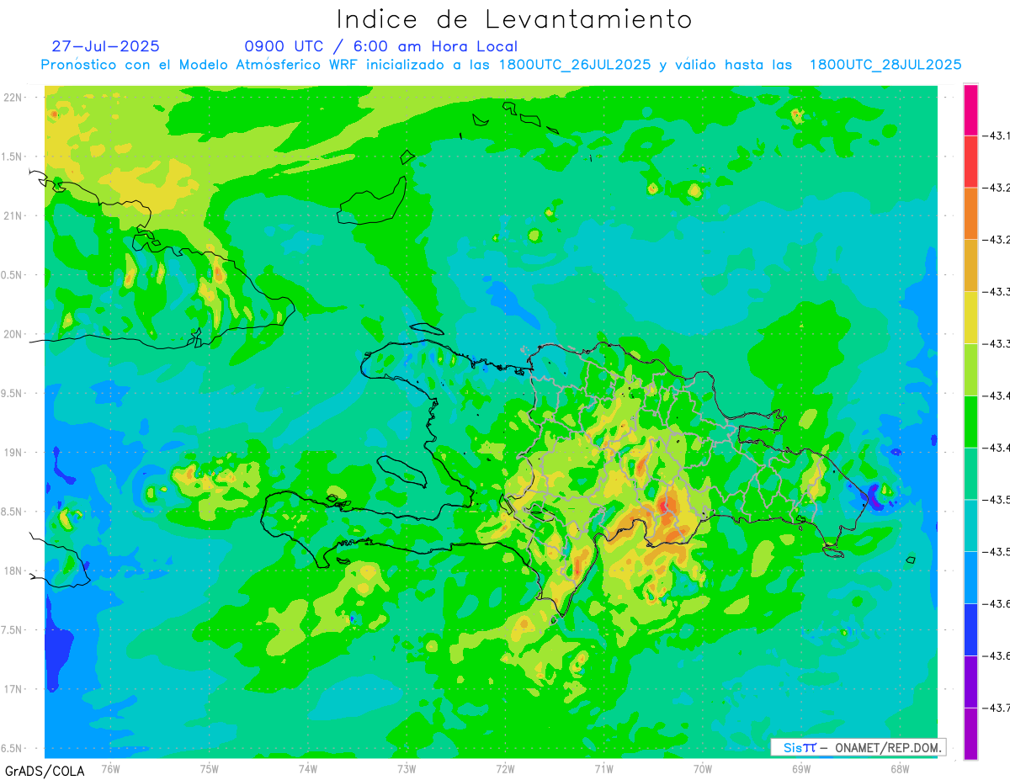Click "0900 UTC / 6:00 am Hora Local" text
Image resolution: width=1010 pixels, height=780 pixels.
click(381, 46)
